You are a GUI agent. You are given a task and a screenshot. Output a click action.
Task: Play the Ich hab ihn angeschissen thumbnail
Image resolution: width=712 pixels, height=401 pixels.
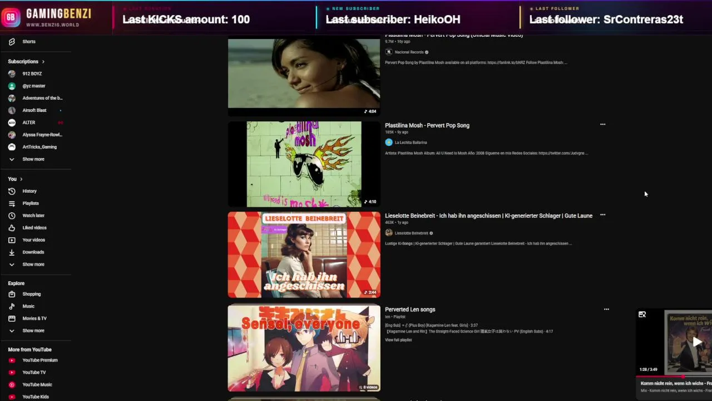pos(304,255)
